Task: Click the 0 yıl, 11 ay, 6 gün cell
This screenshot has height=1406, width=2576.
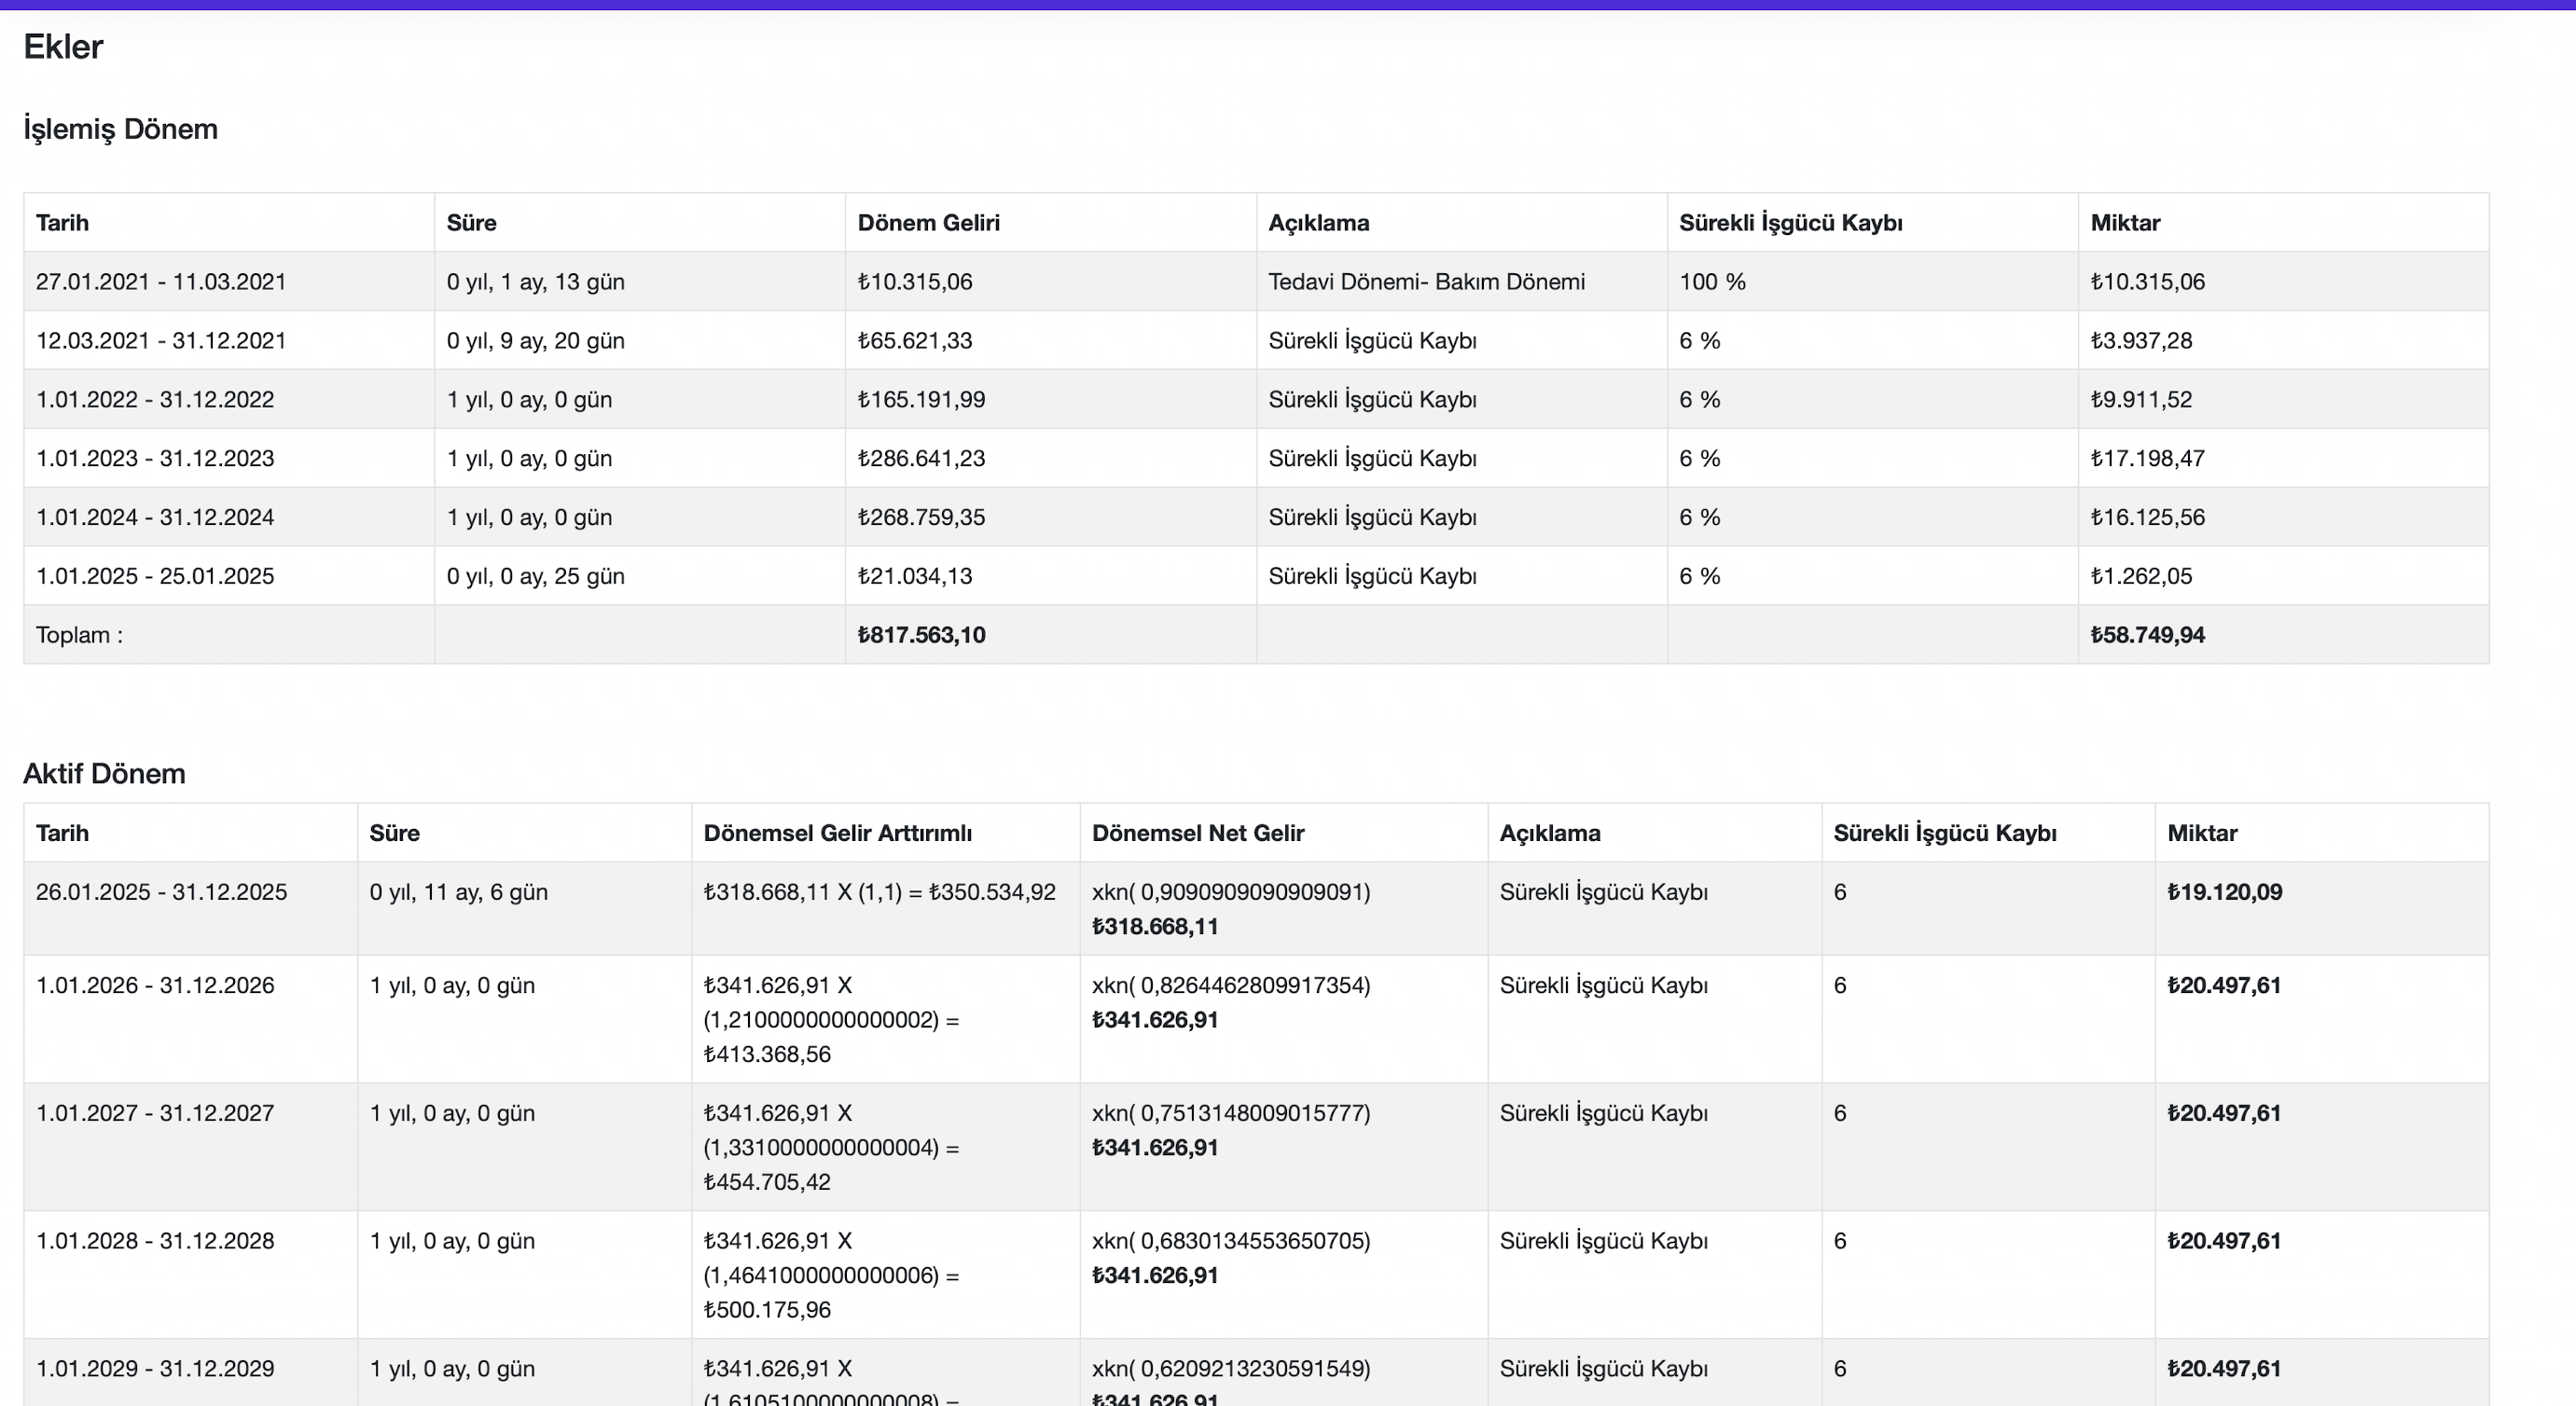Action: click(x=458, y=891)
